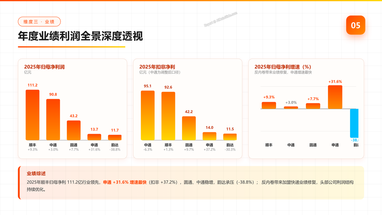The height and width of the screenshot is (215, 382).
Task: Select the chart title 2025年归母净利润
Action: coord(44,67)
